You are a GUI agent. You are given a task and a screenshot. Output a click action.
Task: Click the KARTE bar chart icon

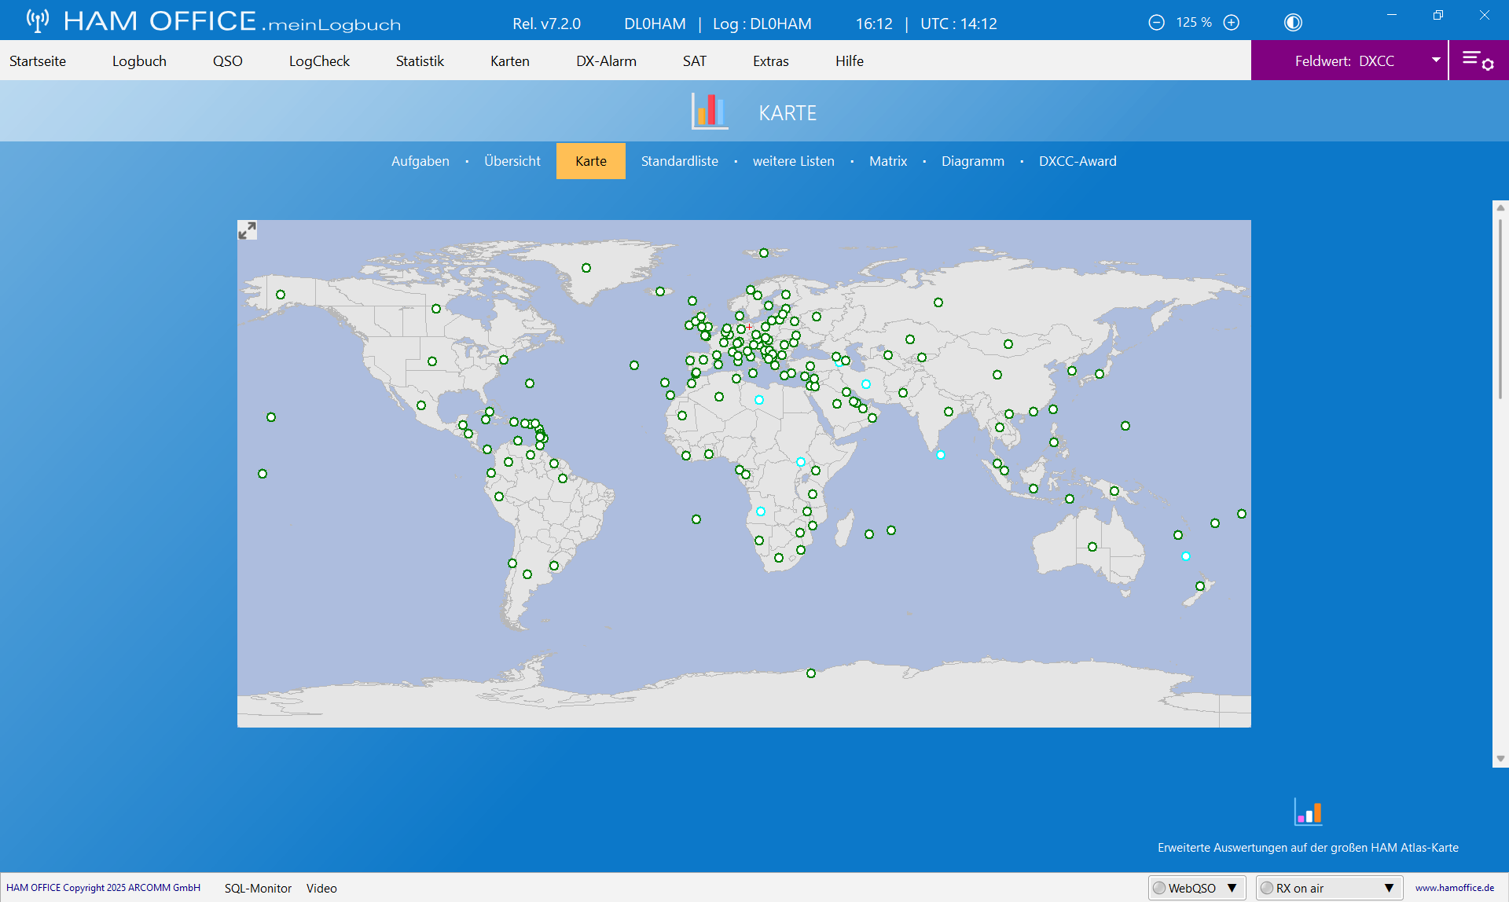[x=710, y=111]
